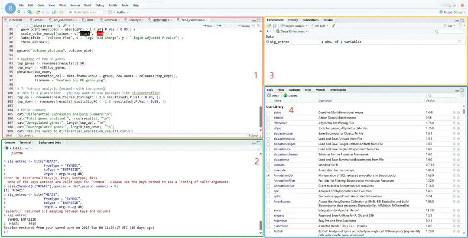Image resolution: width=468 pixels, height=238 pixels.
Task: Switch to the cellchat.R tab
Action: pyautogui.click(x=110, y=20)
